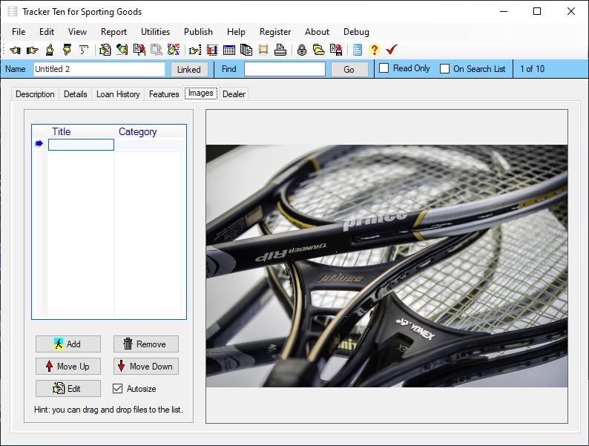Open the Debug menu

(357, 32)
